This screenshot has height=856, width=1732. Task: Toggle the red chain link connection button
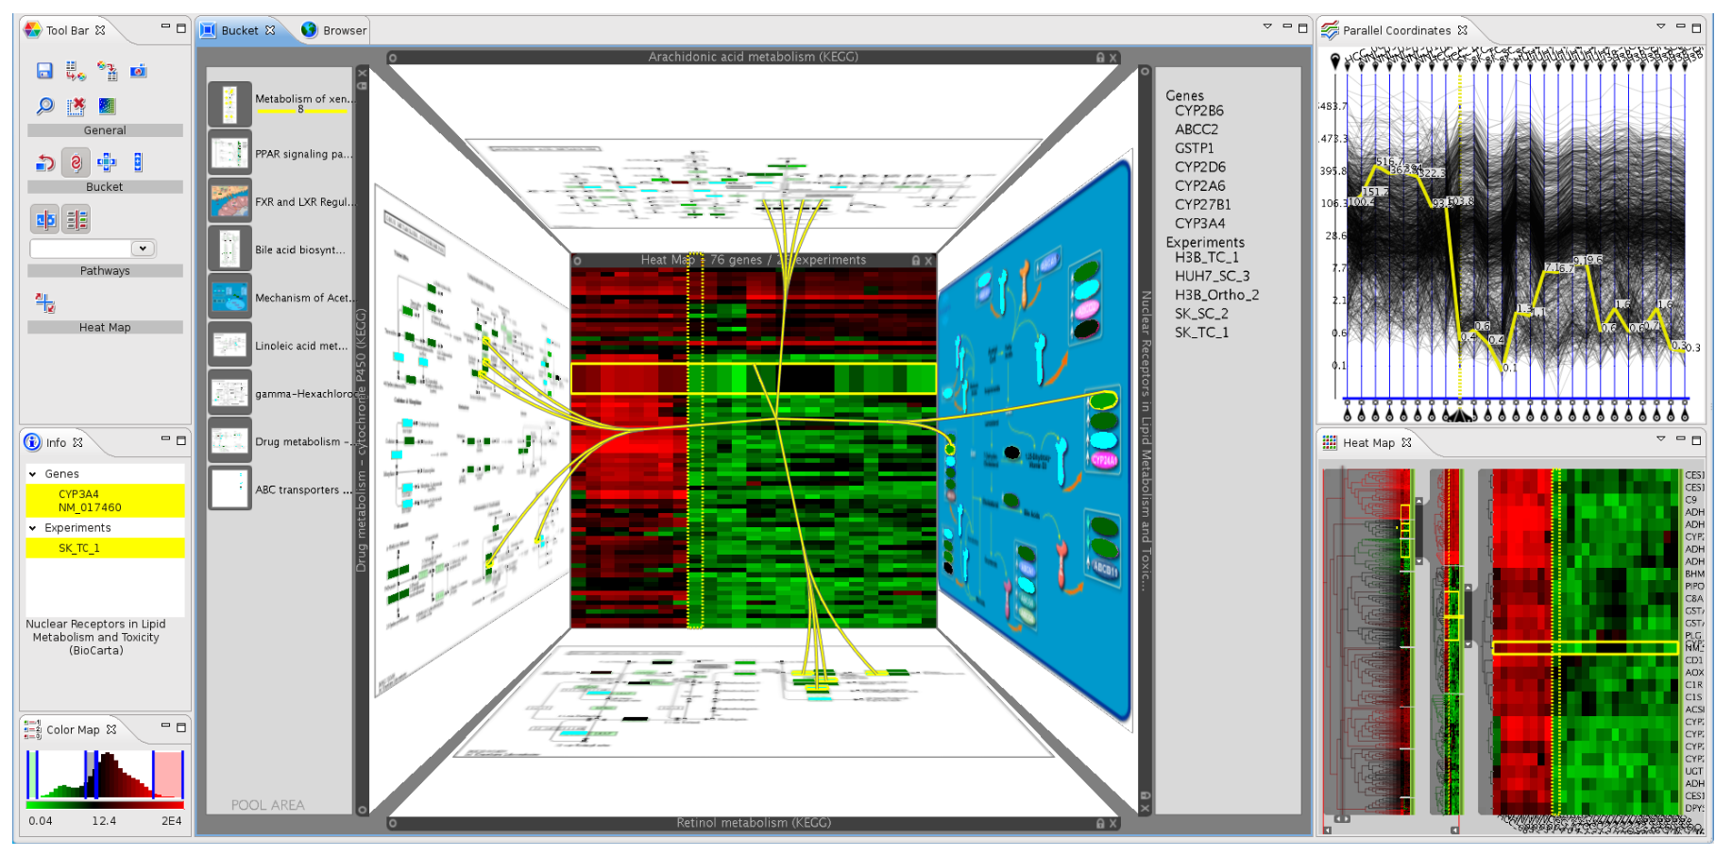click(76, 163)
